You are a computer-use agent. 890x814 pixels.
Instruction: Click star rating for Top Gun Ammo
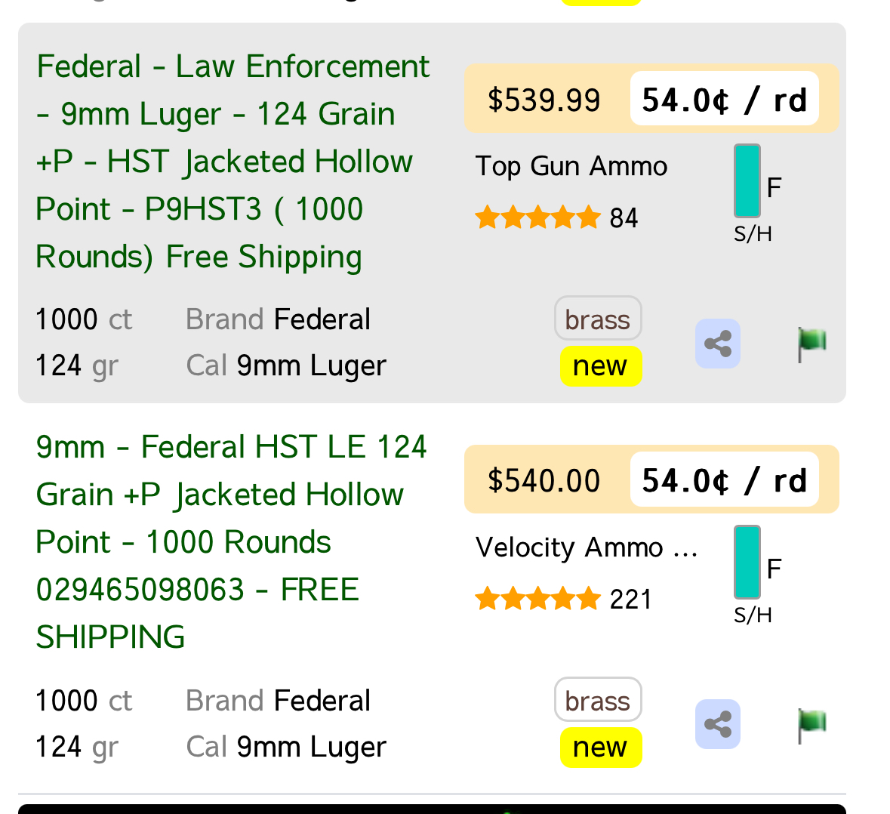click(x=537, y=217)
